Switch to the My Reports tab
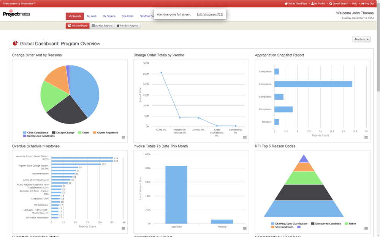 [x=74, y=16]
